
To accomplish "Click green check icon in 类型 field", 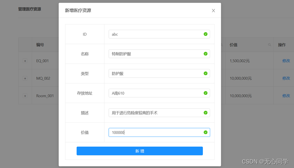I will click(206, 73).
